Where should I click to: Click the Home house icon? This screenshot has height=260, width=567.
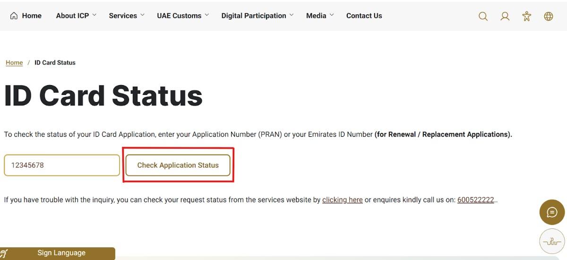pyautogui.click(x=14, y=16)
